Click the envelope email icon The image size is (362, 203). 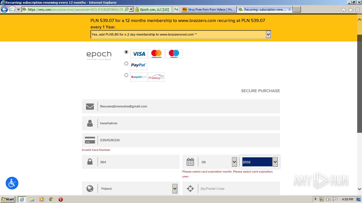(90, 106)
